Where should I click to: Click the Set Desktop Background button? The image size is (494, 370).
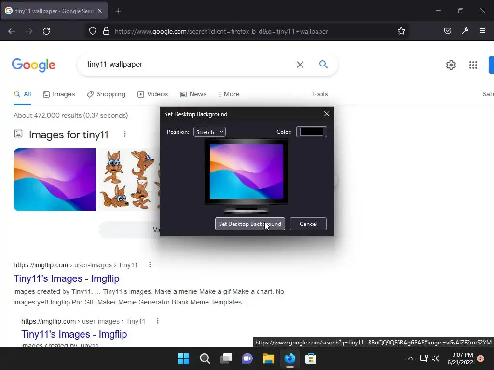click(x=250, y=224)
